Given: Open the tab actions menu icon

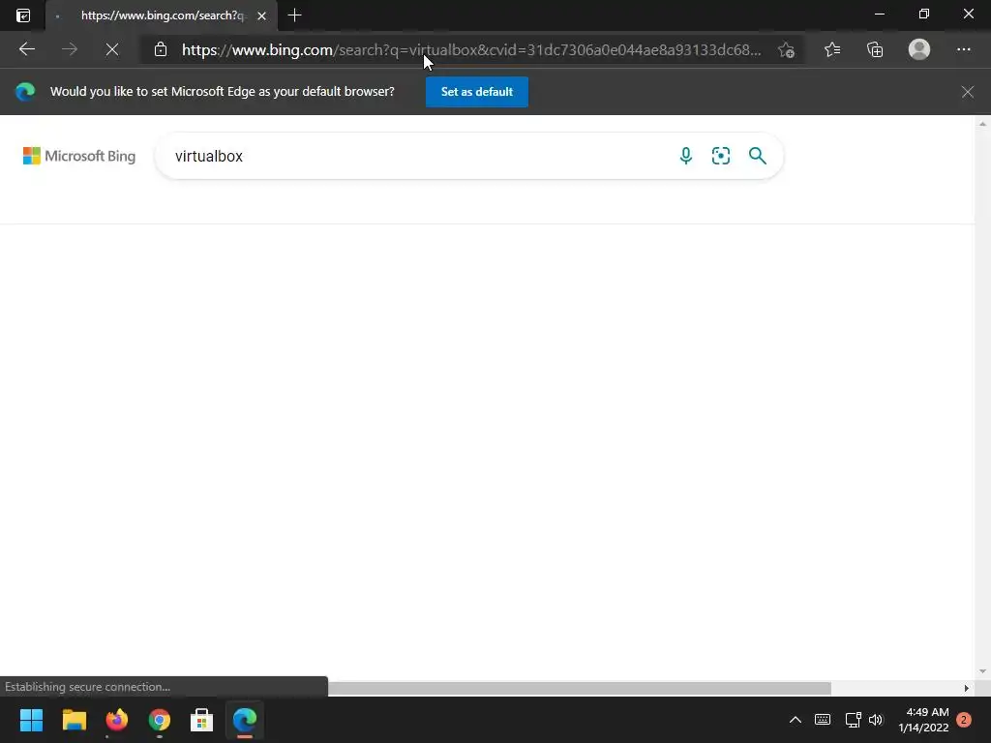Looking at the screenshot, I should [23, 15].
